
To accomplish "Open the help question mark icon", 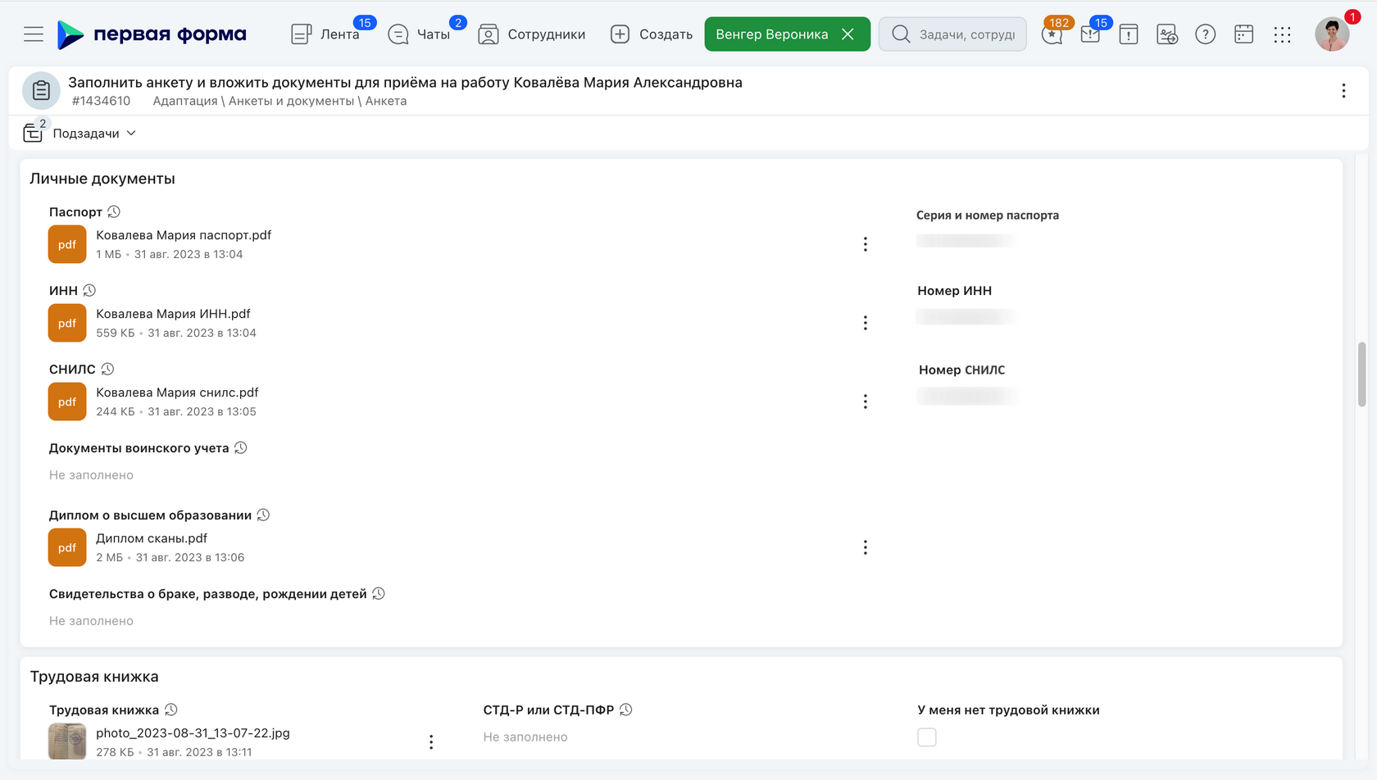I will click(1205, 34).
